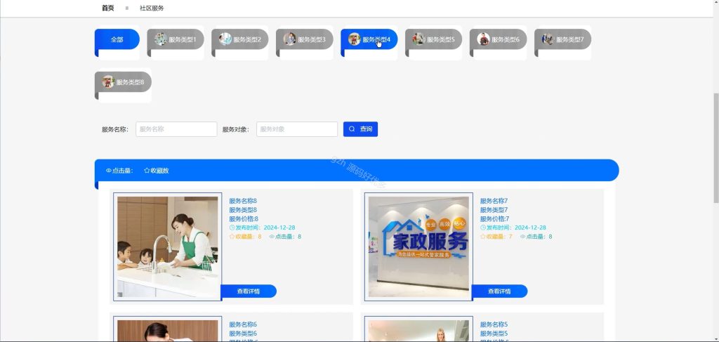The image size is (719, 342).
Task: Go to 首页 in breadcrumb
Action: (107, 8)
